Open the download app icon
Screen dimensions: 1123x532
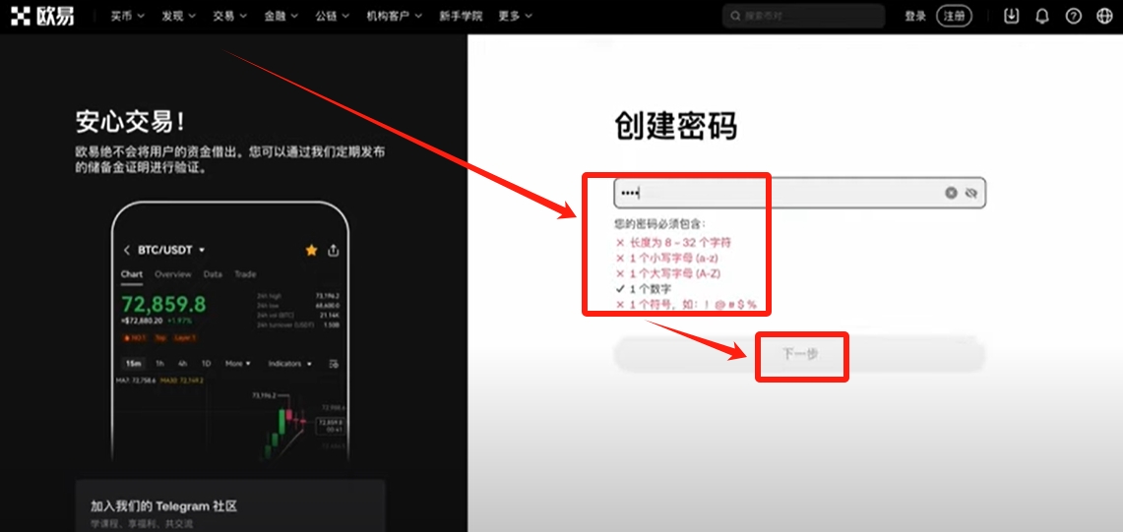tap(1011, 16)
